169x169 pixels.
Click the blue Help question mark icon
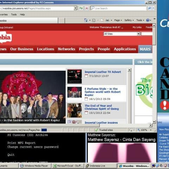(148, 20)
